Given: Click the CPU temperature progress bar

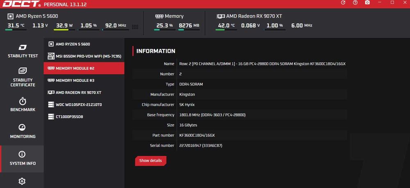Looking at the screenshot, I should click(16, 30).
